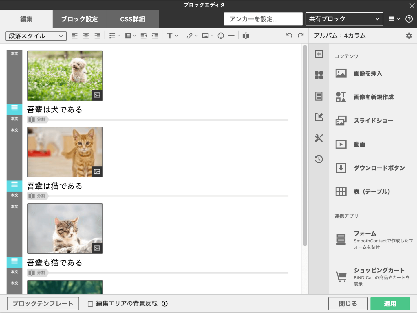Switch to the ブロック設定 tab
This screenshot has height=313, width=417.
(x=79, y=19)
